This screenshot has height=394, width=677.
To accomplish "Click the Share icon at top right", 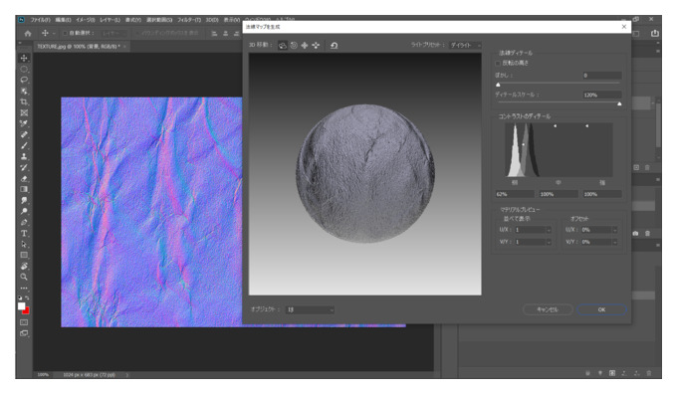I will click(x=654, y=33).
